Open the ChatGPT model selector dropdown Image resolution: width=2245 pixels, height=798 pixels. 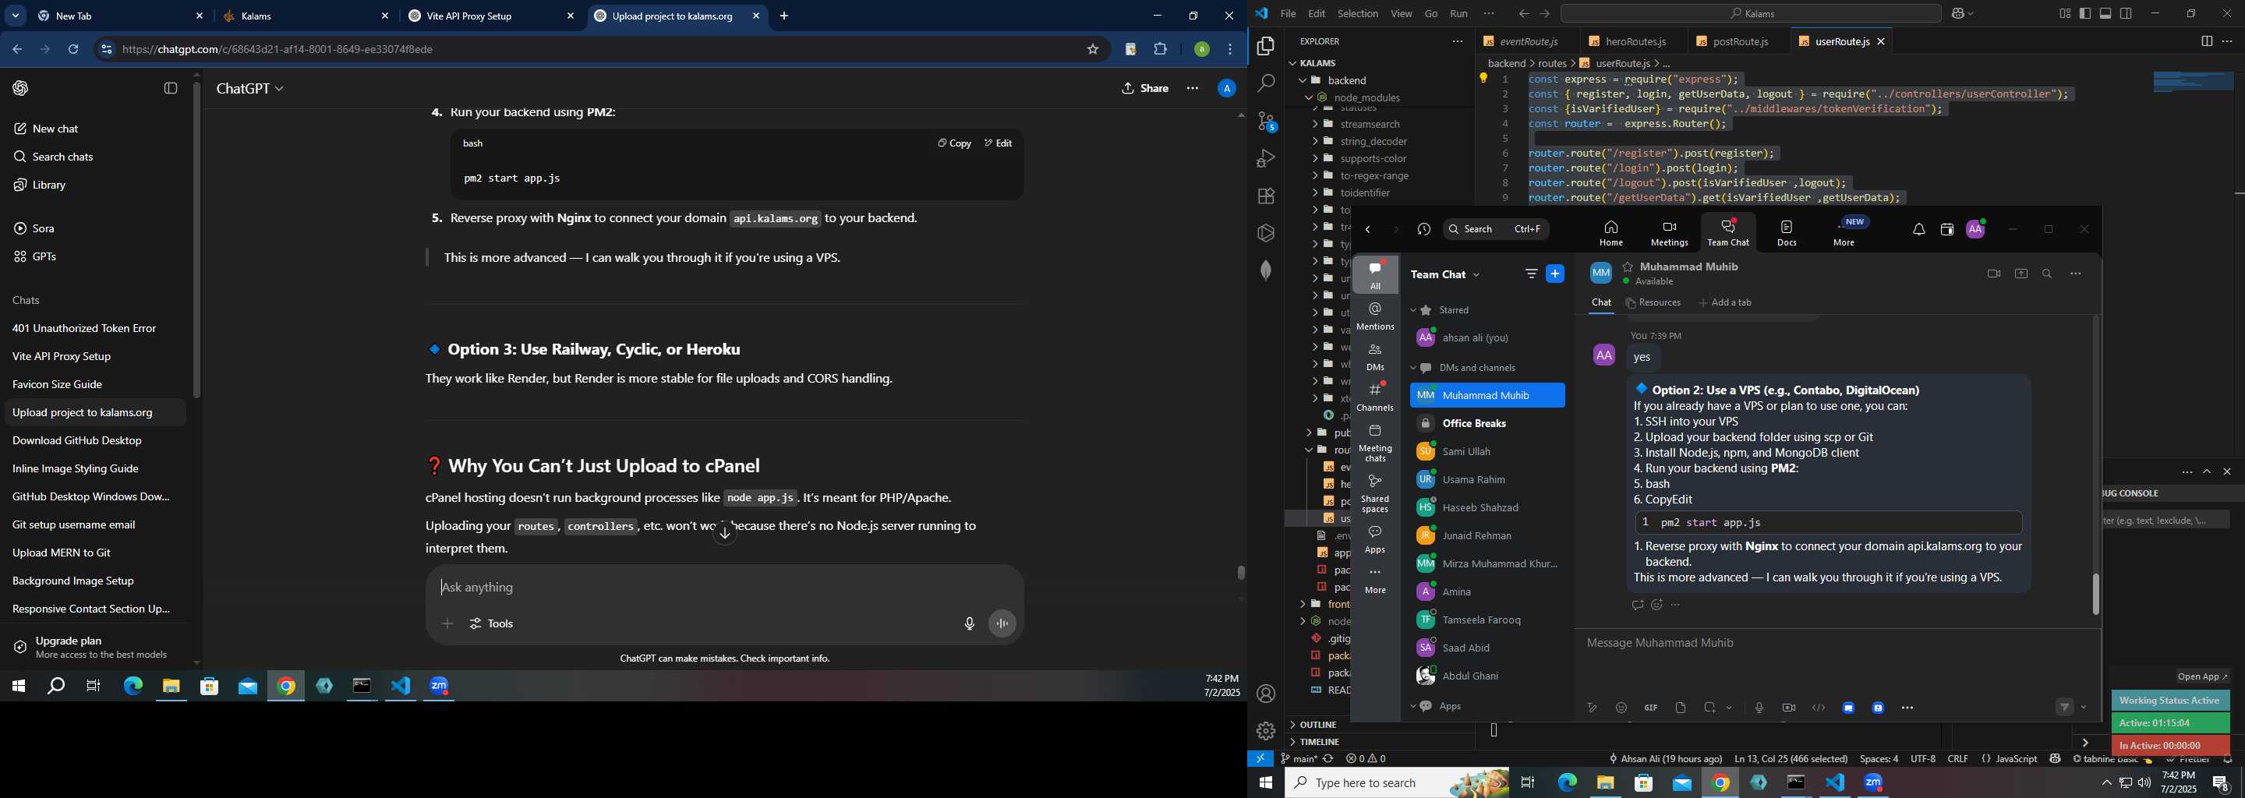coord(250,88)
